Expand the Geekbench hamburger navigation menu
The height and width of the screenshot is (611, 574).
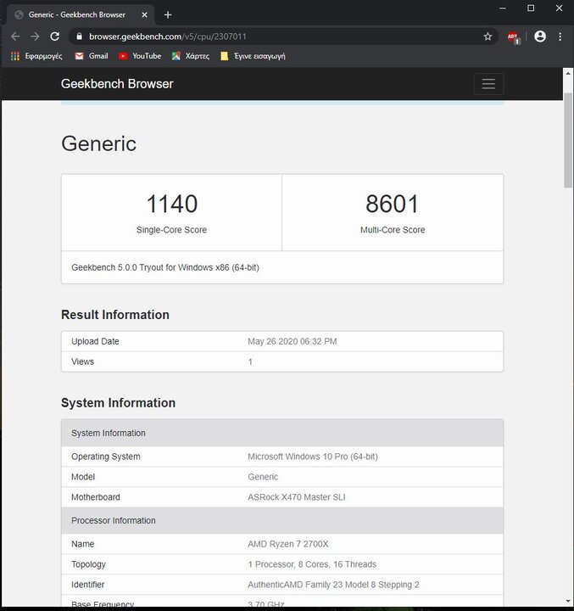(x=488, y=84)
